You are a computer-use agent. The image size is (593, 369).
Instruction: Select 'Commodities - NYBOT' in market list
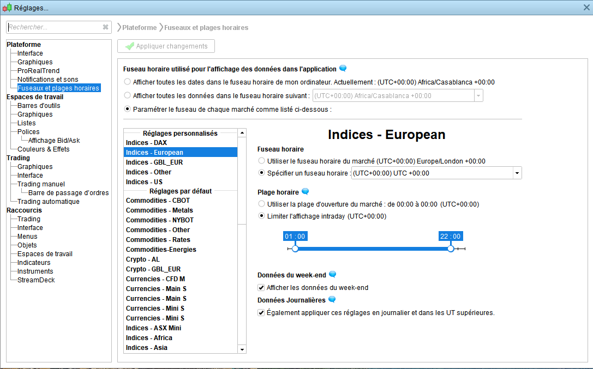[x=181, y=220]
